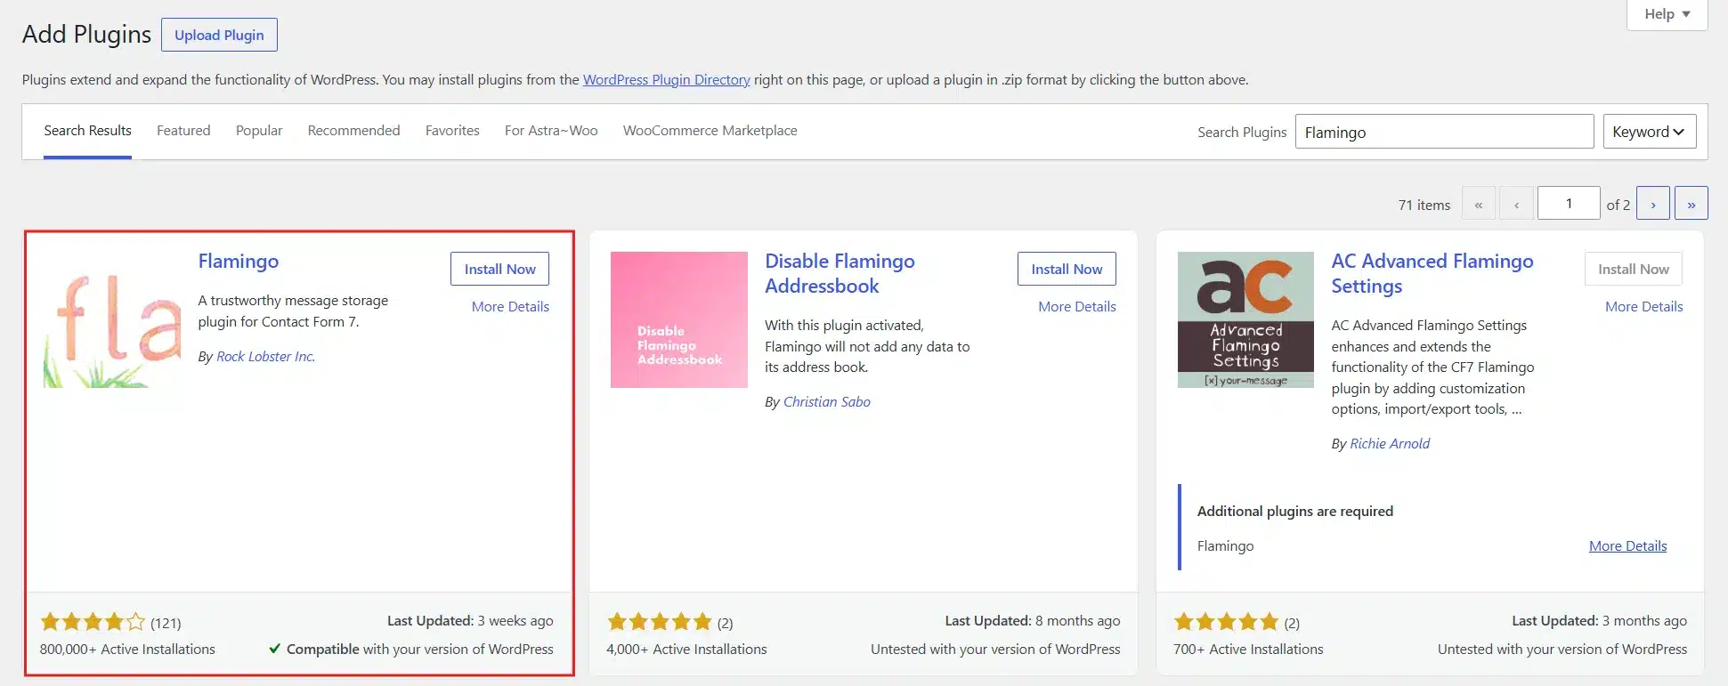Open author Rock Lobster Inc. link
Screen dimensions: 1728x686
(x=266, y=356)
